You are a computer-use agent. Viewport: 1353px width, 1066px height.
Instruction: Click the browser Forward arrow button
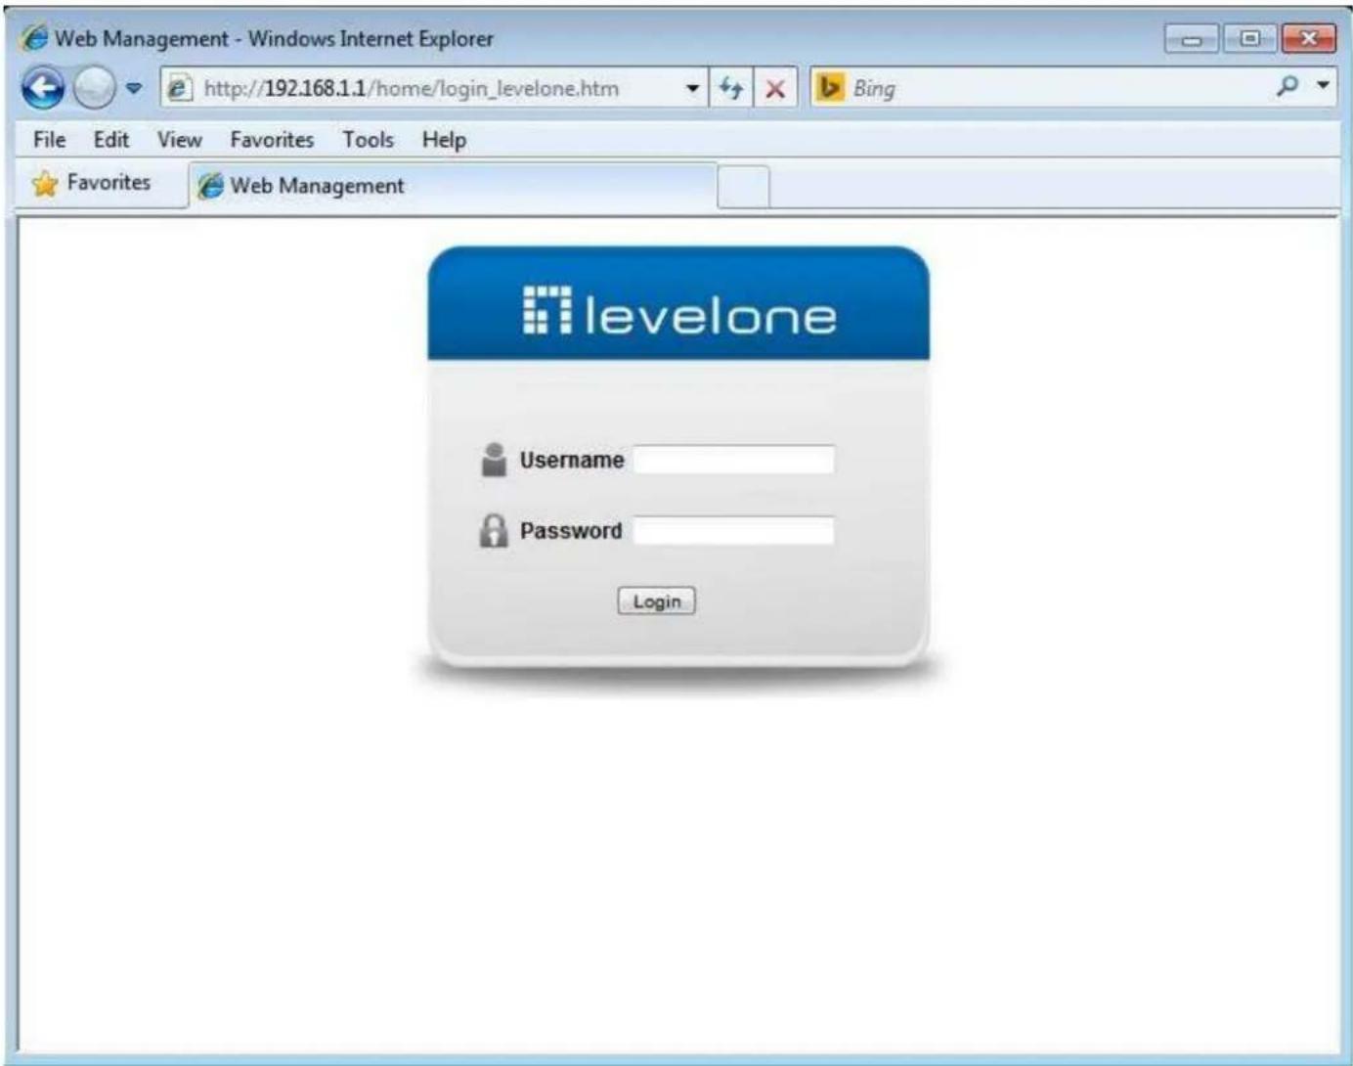click(94, 89)
